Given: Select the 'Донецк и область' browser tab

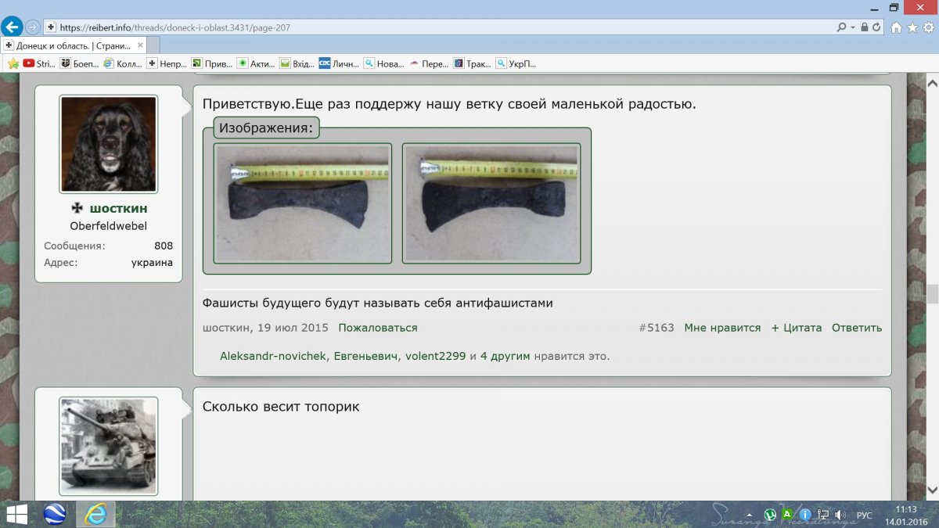Looking at the screenshot, I should (70, 45).
